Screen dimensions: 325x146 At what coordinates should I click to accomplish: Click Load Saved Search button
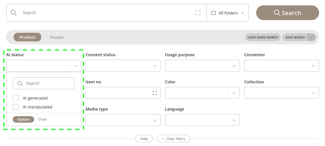coord(263,37)
